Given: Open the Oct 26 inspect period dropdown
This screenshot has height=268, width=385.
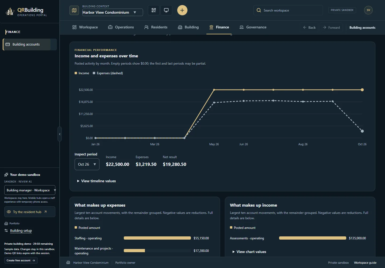Looking at the screenshot, I should point(87,164).
